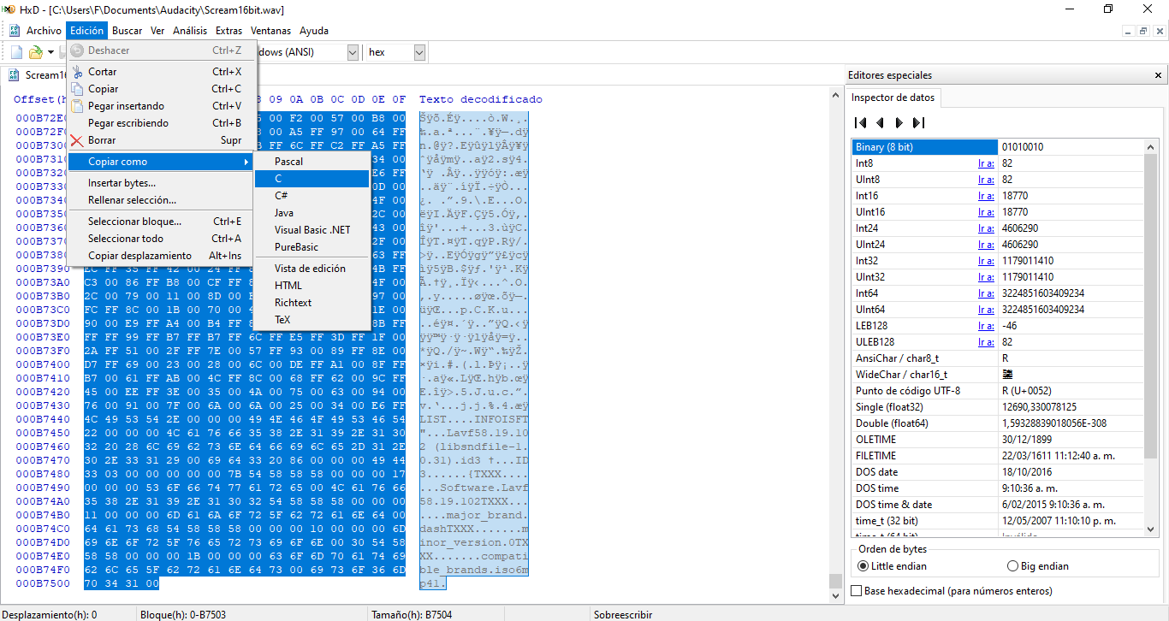Click the Open file folder icon
Image resolution: width=1169 pixels, height=621 pixels.
coord(35,52)
